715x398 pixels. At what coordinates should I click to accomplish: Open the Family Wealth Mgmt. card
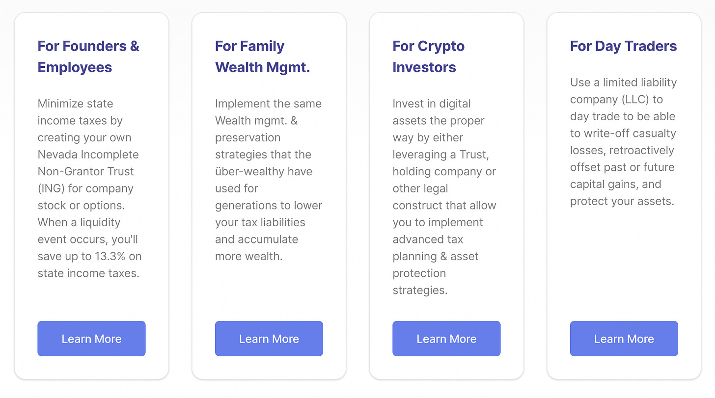[269, 196]
